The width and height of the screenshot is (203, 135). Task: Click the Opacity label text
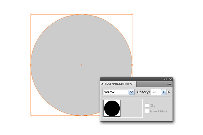pos(143,92)
